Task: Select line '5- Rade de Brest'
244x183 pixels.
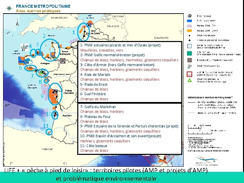Action: coord(94,84)
